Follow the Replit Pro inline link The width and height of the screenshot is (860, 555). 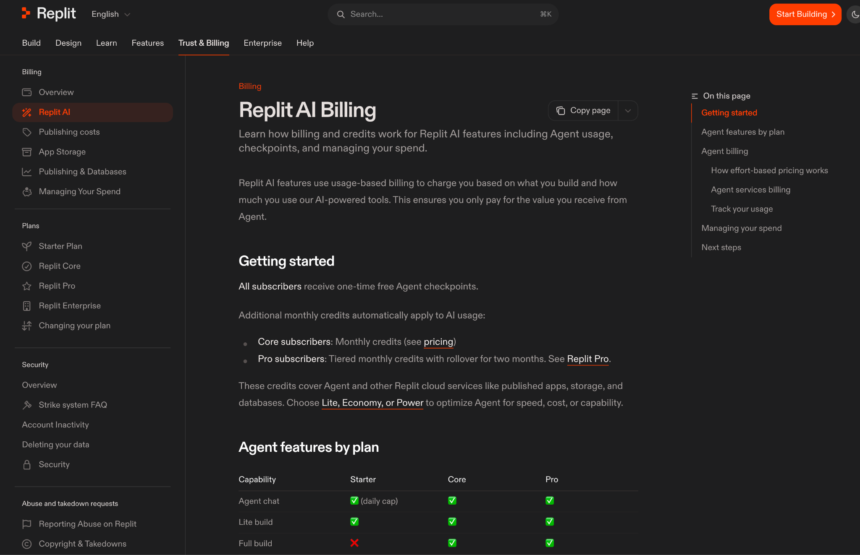click(x=588, y=359)
